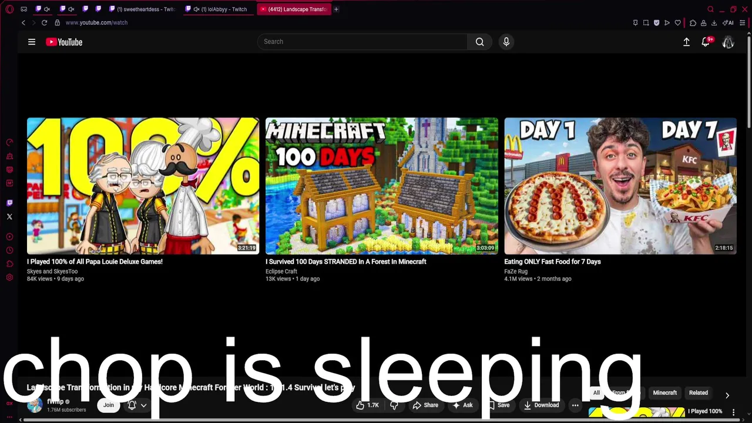
Task: Take a snapshot with the capture toolbar icon
Action: click(646, 23)
